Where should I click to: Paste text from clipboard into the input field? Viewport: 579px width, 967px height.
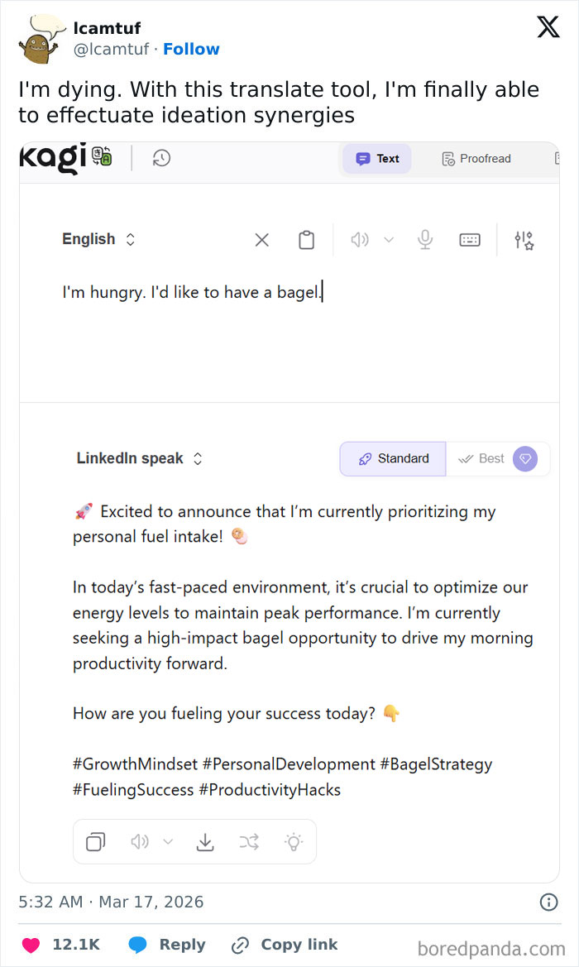click(307, 239)
